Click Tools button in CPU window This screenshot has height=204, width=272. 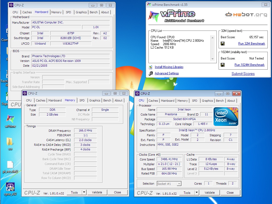[187, 193]
